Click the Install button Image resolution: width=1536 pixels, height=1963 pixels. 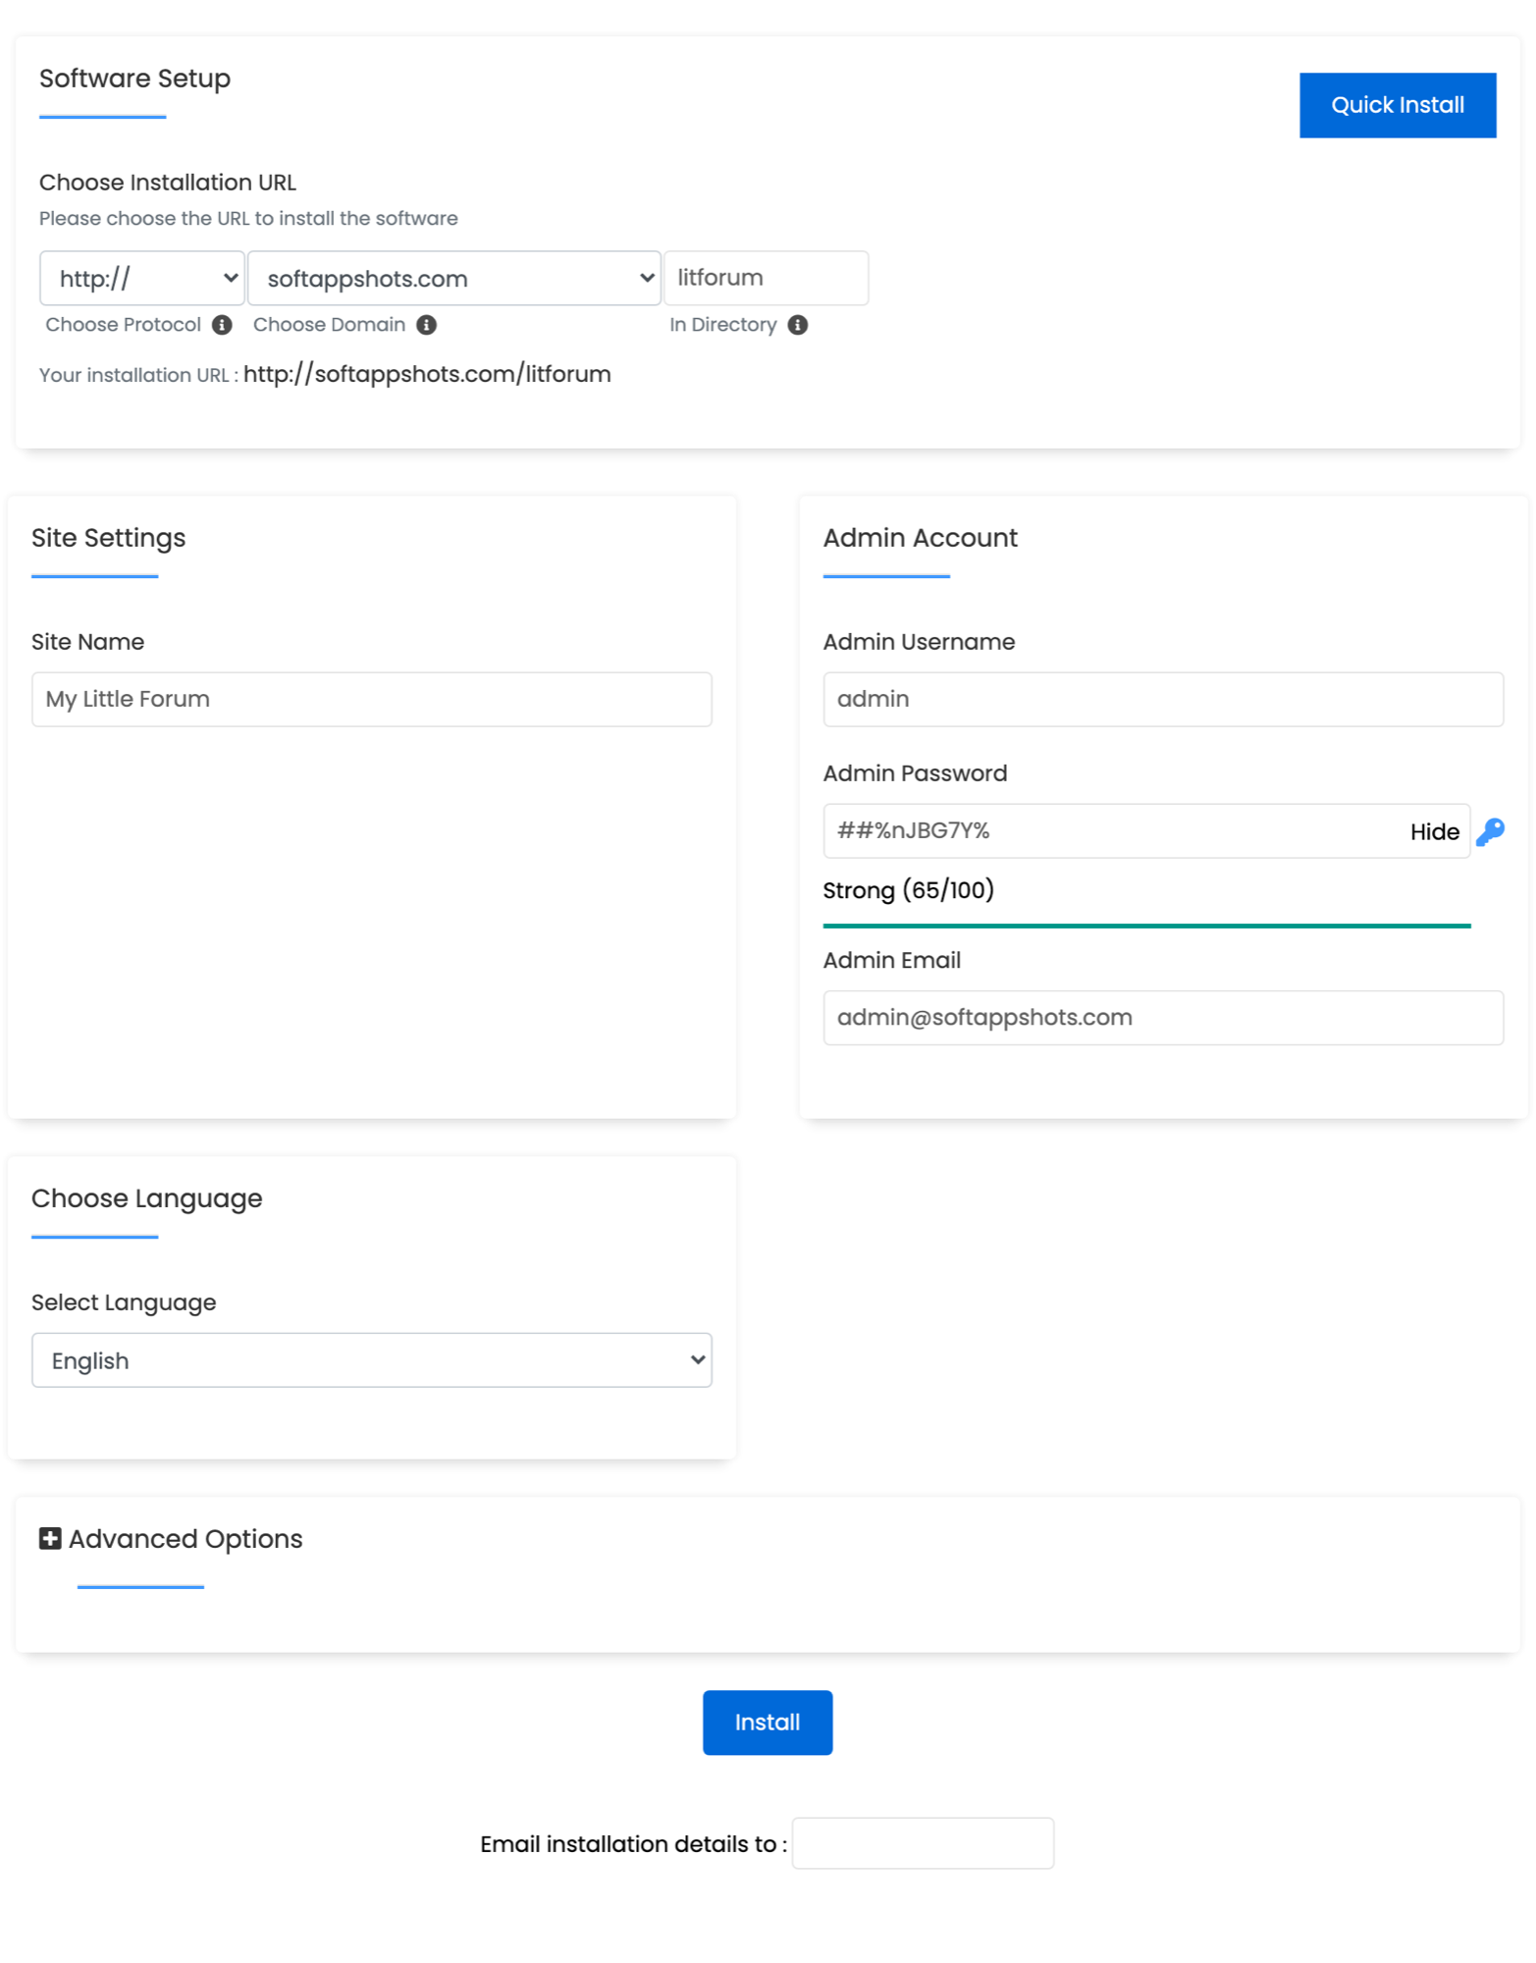click(x=767, y=1722)
